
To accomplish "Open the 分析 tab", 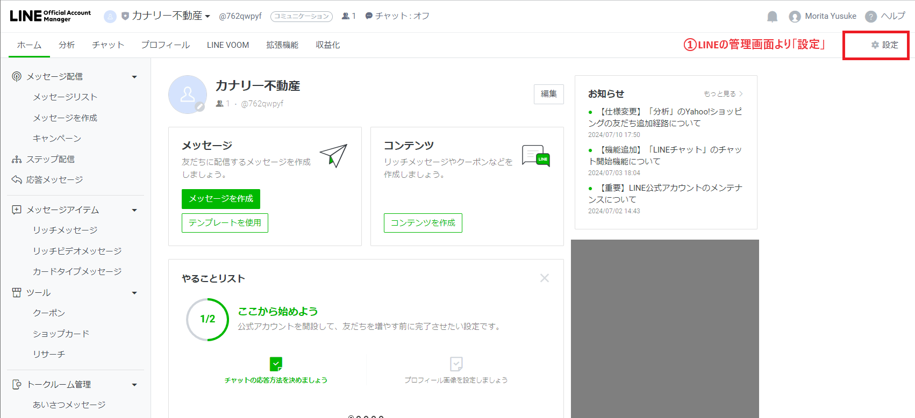I will coord(67,45).
